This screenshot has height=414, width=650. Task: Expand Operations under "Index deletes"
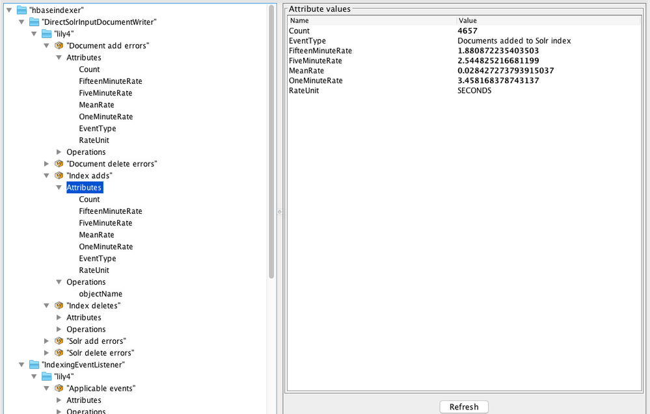point(59,329)
